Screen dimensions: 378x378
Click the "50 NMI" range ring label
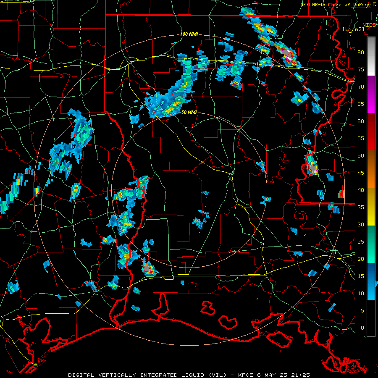189,112
